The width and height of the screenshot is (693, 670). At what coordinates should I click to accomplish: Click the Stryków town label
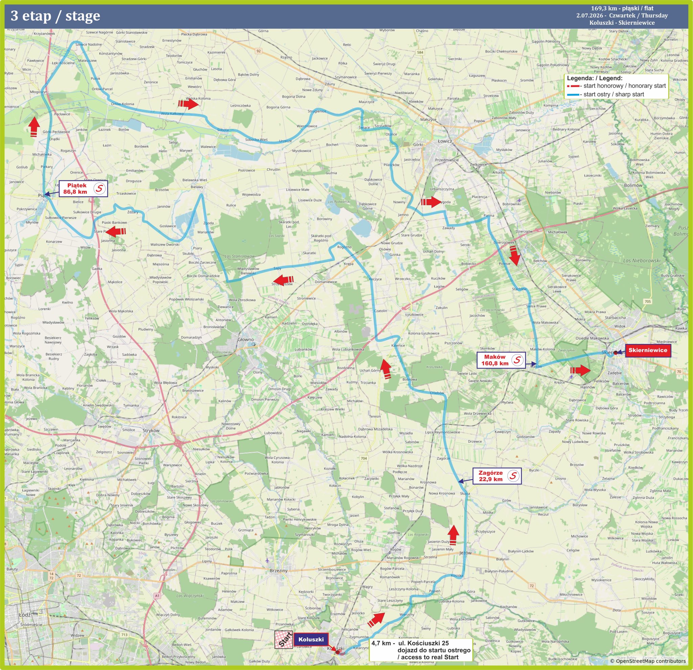pos(151,431)
